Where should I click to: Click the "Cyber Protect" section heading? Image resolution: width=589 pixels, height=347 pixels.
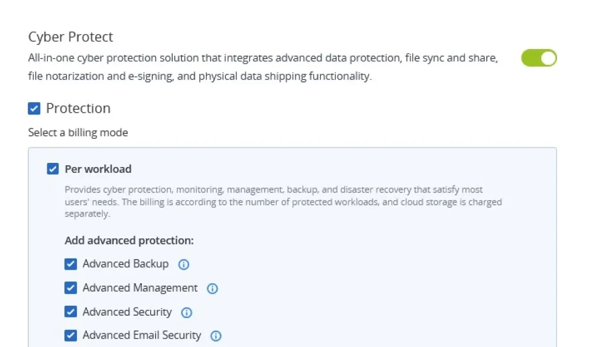pos(70,37)
